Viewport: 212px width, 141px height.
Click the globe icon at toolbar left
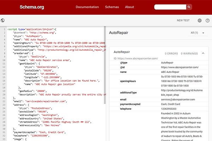coord(2,20)
